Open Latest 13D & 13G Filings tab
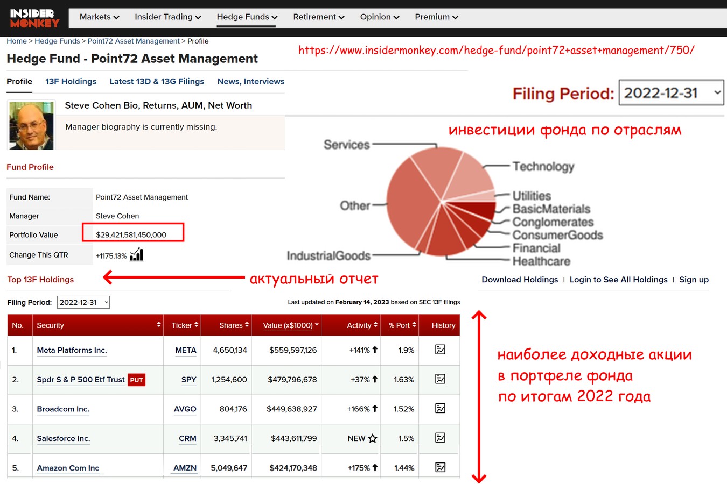The height and width of the screenshot is (484, 727). coord(157,82)
